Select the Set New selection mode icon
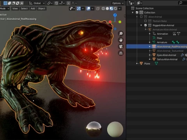187x140 pixels. [x=5, y=3]
